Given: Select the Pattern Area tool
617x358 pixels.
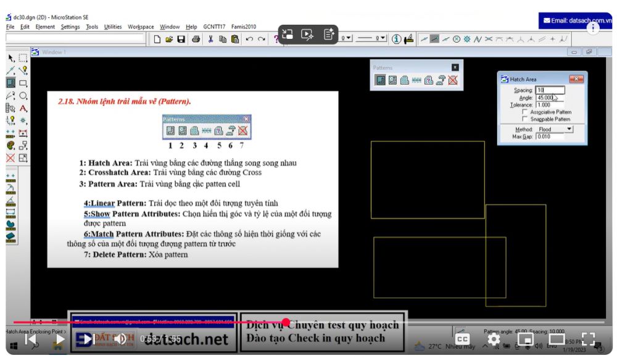Looking at the screenshot, I should point(404,79).
